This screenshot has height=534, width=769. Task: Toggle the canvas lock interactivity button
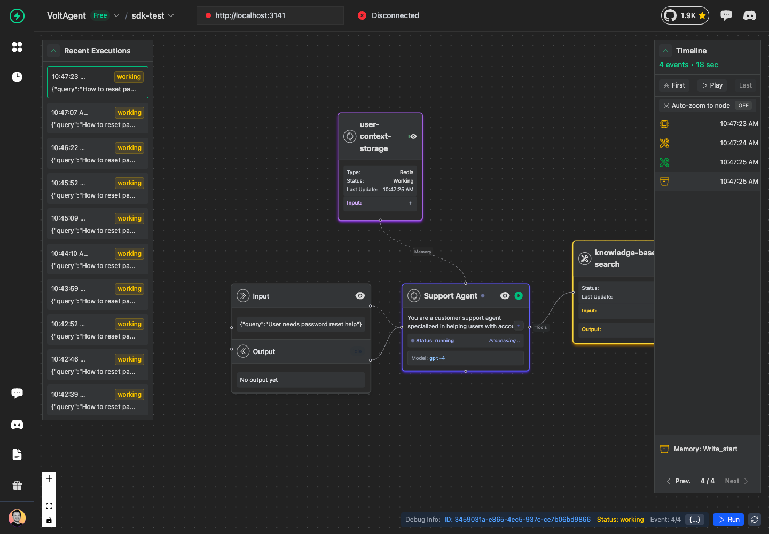point(49,520)
